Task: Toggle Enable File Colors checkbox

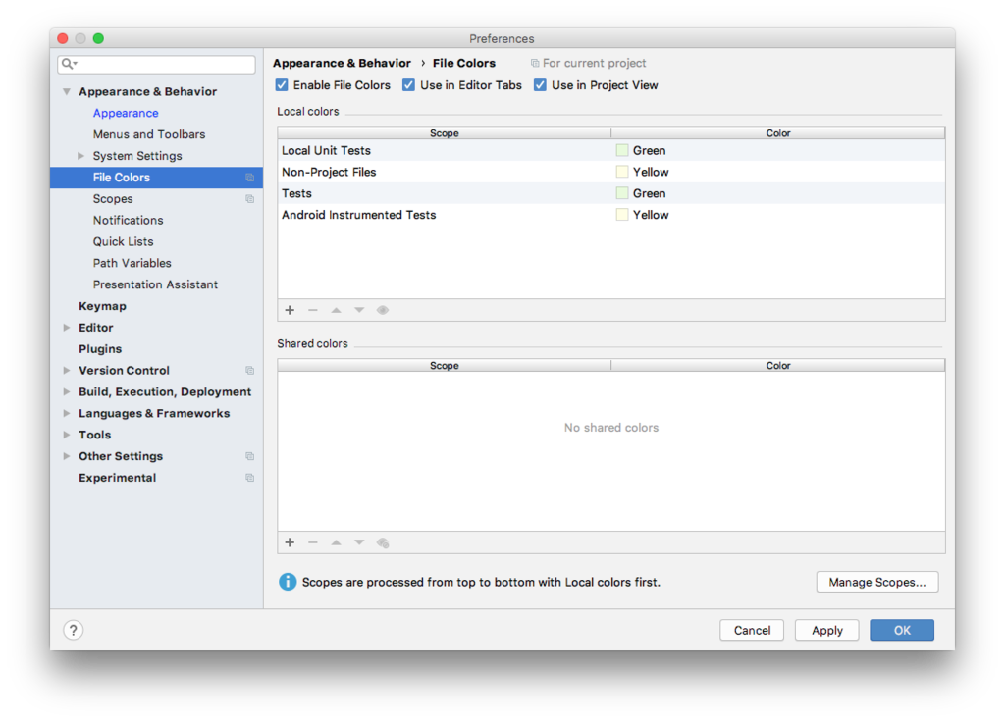Action: [x=282, y=85]
